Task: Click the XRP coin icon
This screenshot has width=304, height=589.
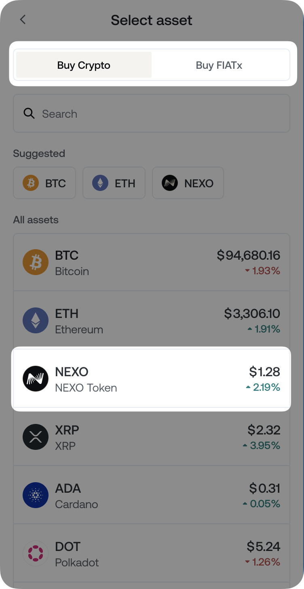Action: [x=36, y=437]
